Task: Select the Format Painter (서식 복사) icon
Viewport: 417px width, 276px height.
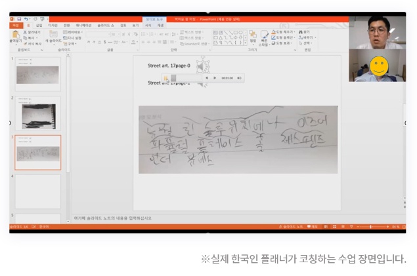Action: [x=25, y=43]
